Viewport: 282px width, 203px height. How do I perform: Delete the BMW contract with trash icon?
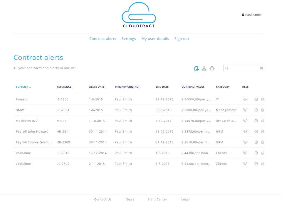pos(262,110)
